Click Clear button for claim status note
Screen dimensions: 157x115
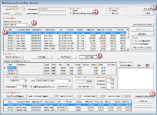(139, 65)
